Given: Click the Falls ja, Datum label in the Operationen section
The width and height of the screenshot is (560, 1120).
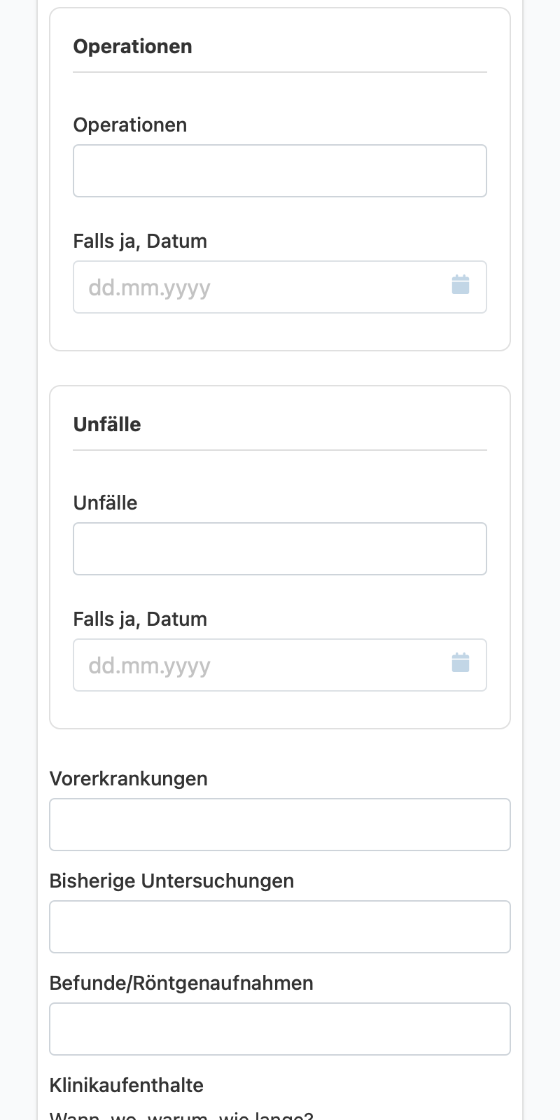Looking at the screenshot, I should [140, 241].
